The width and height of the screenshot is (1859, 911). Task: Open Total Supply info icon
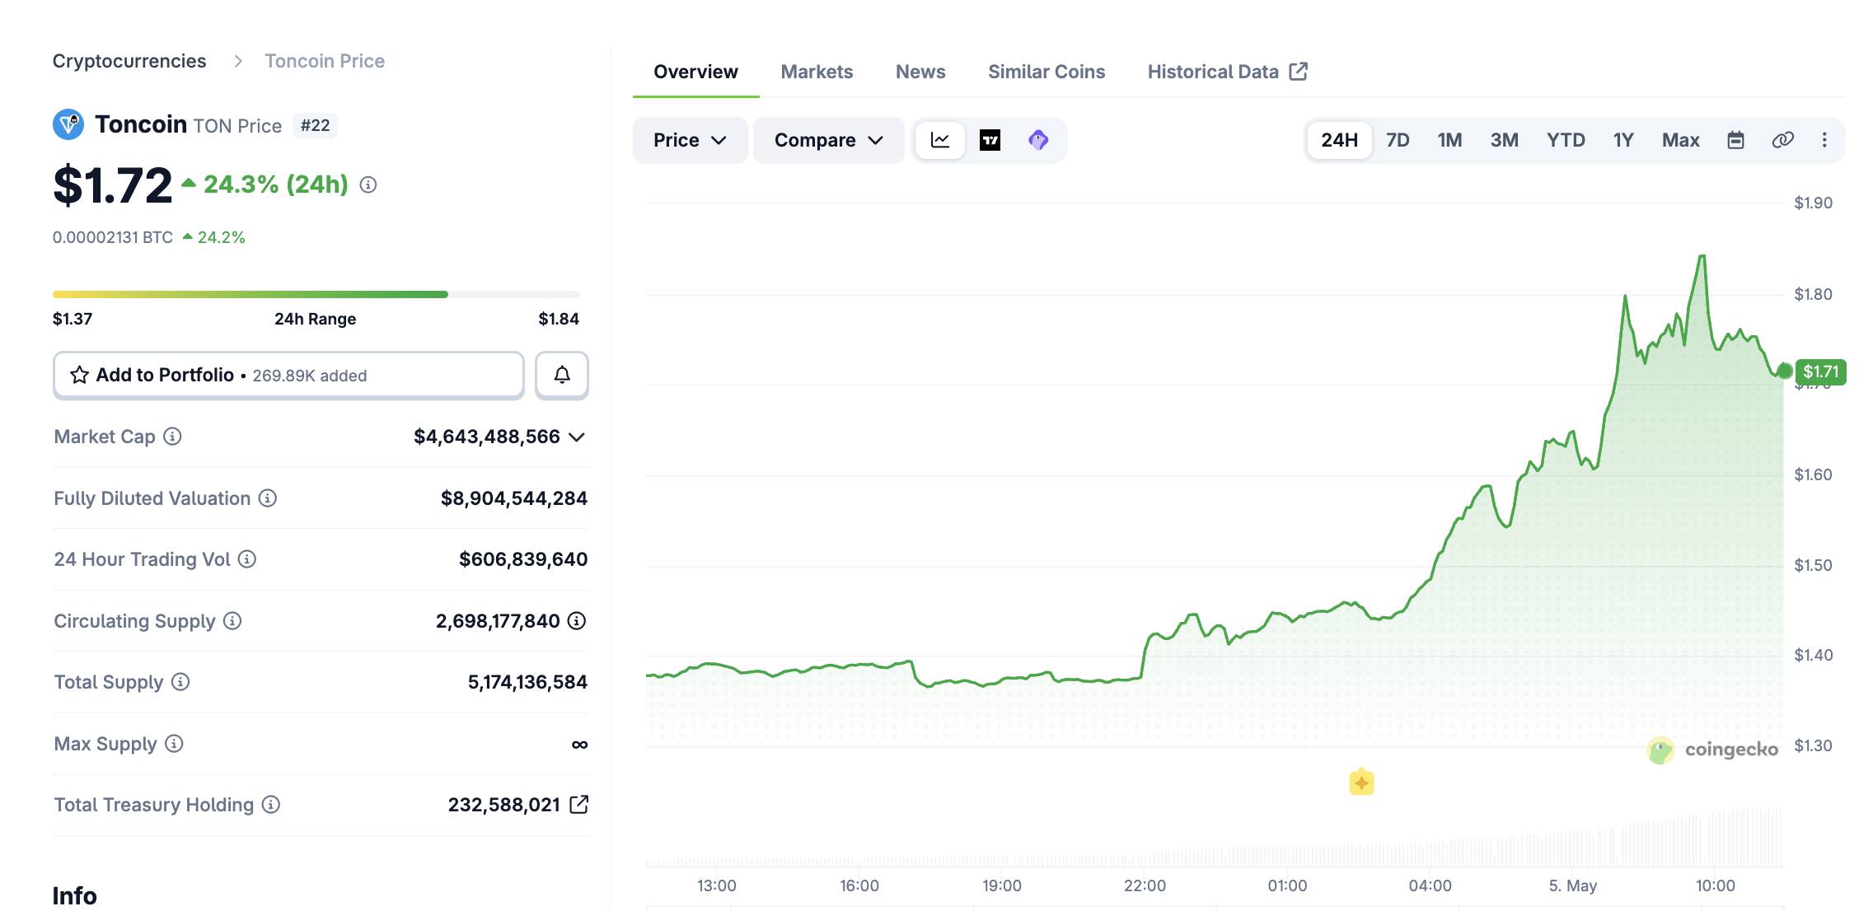(x=180, y=682)
